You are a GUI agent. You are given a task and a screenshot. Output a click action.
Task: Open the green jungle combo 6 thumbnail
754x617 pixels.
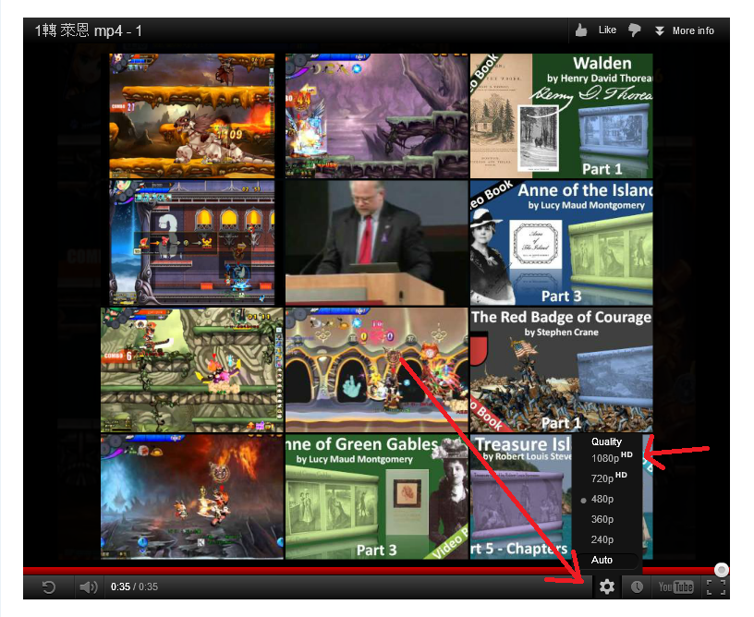point(192,370)
